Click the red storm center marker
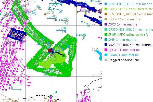This screenshot has width=153, height=102. (50, 51)
